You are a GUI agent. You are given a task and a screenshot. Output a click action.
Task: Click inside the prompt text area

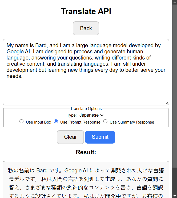click(x=86, y=72)
